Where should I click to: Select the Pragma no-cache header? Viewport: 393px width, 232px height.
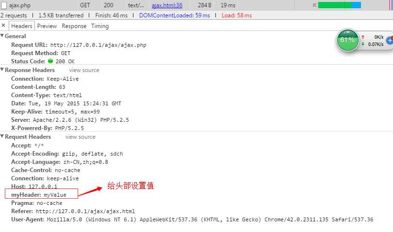36,203
